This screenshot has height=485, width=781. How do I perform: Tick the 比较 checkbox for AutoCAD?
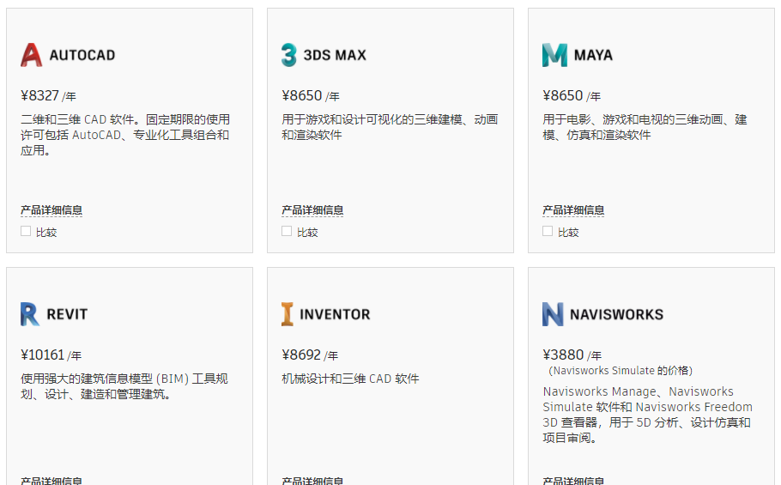(26, 231)
